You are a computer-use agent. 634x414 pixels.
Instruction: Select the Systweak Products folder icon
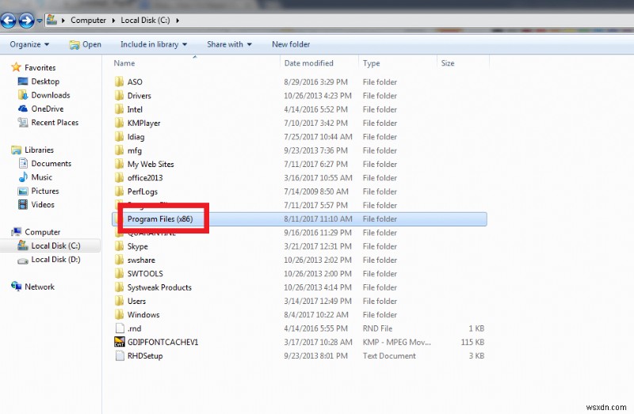(x=119, y=287)
